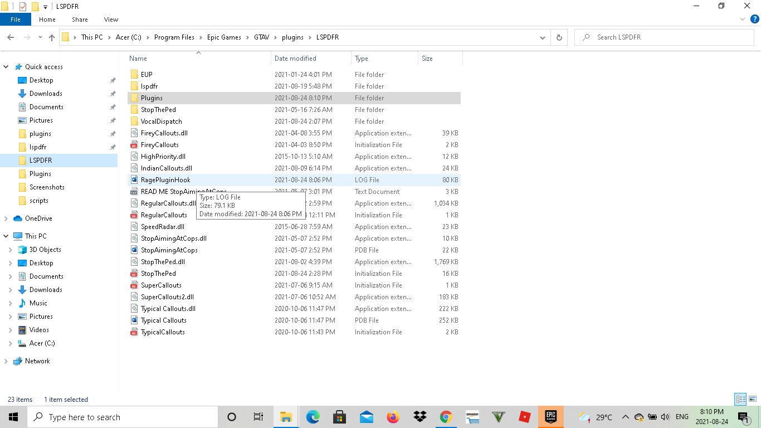Click the FireyCallouts ini file icon
This screenshot has width=761, height=428.
(x=134, y=145)
